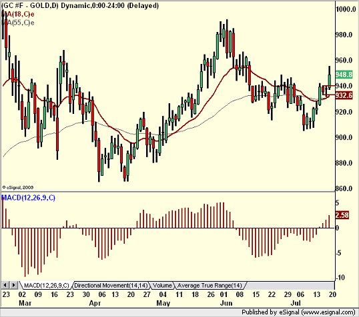The width and height of the screenshot is (359, 317).
Task: Open the Volume tab
Action: coord(162,286)
